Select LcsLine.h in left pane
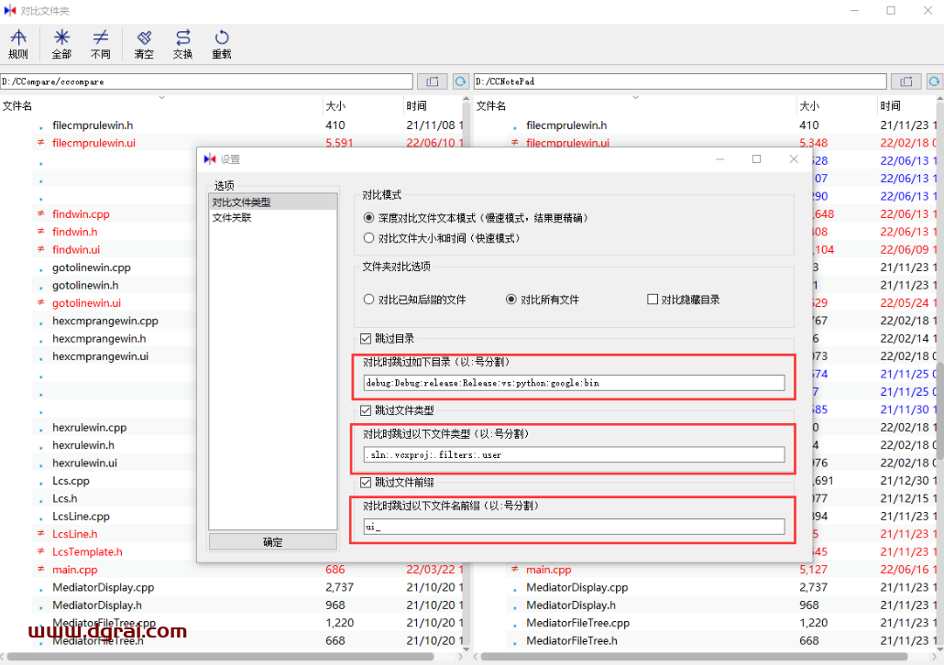944x665 pixels. pos(74,534)
